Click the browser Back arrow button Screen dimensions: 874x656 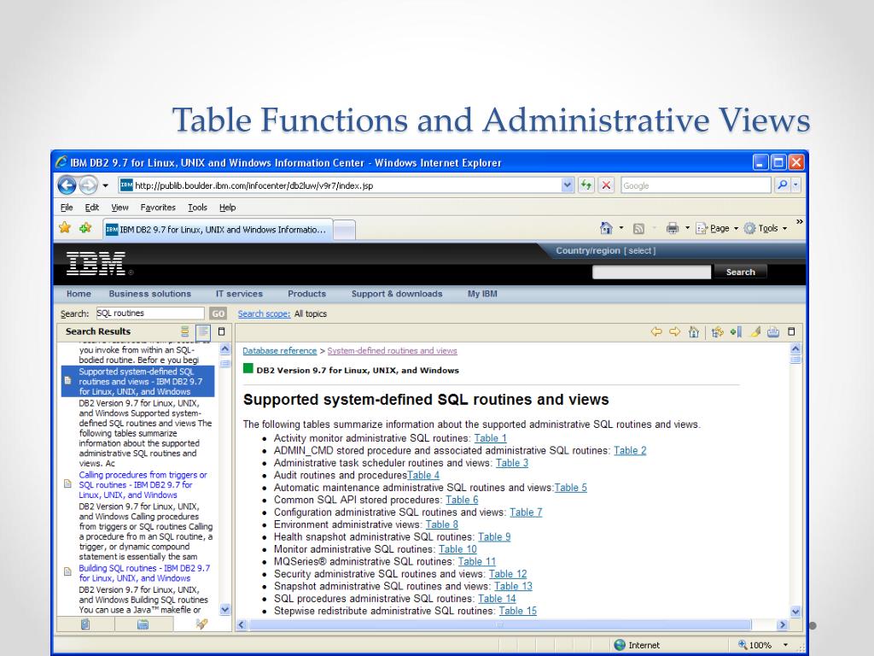coord(67,185)
